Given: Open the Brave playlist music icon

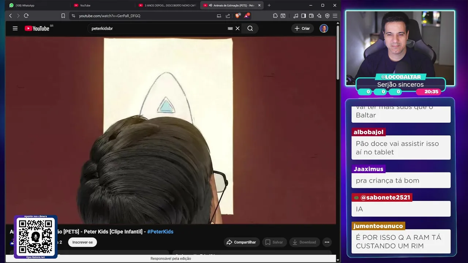Looking at the screenshot, I should click(296, 16).
